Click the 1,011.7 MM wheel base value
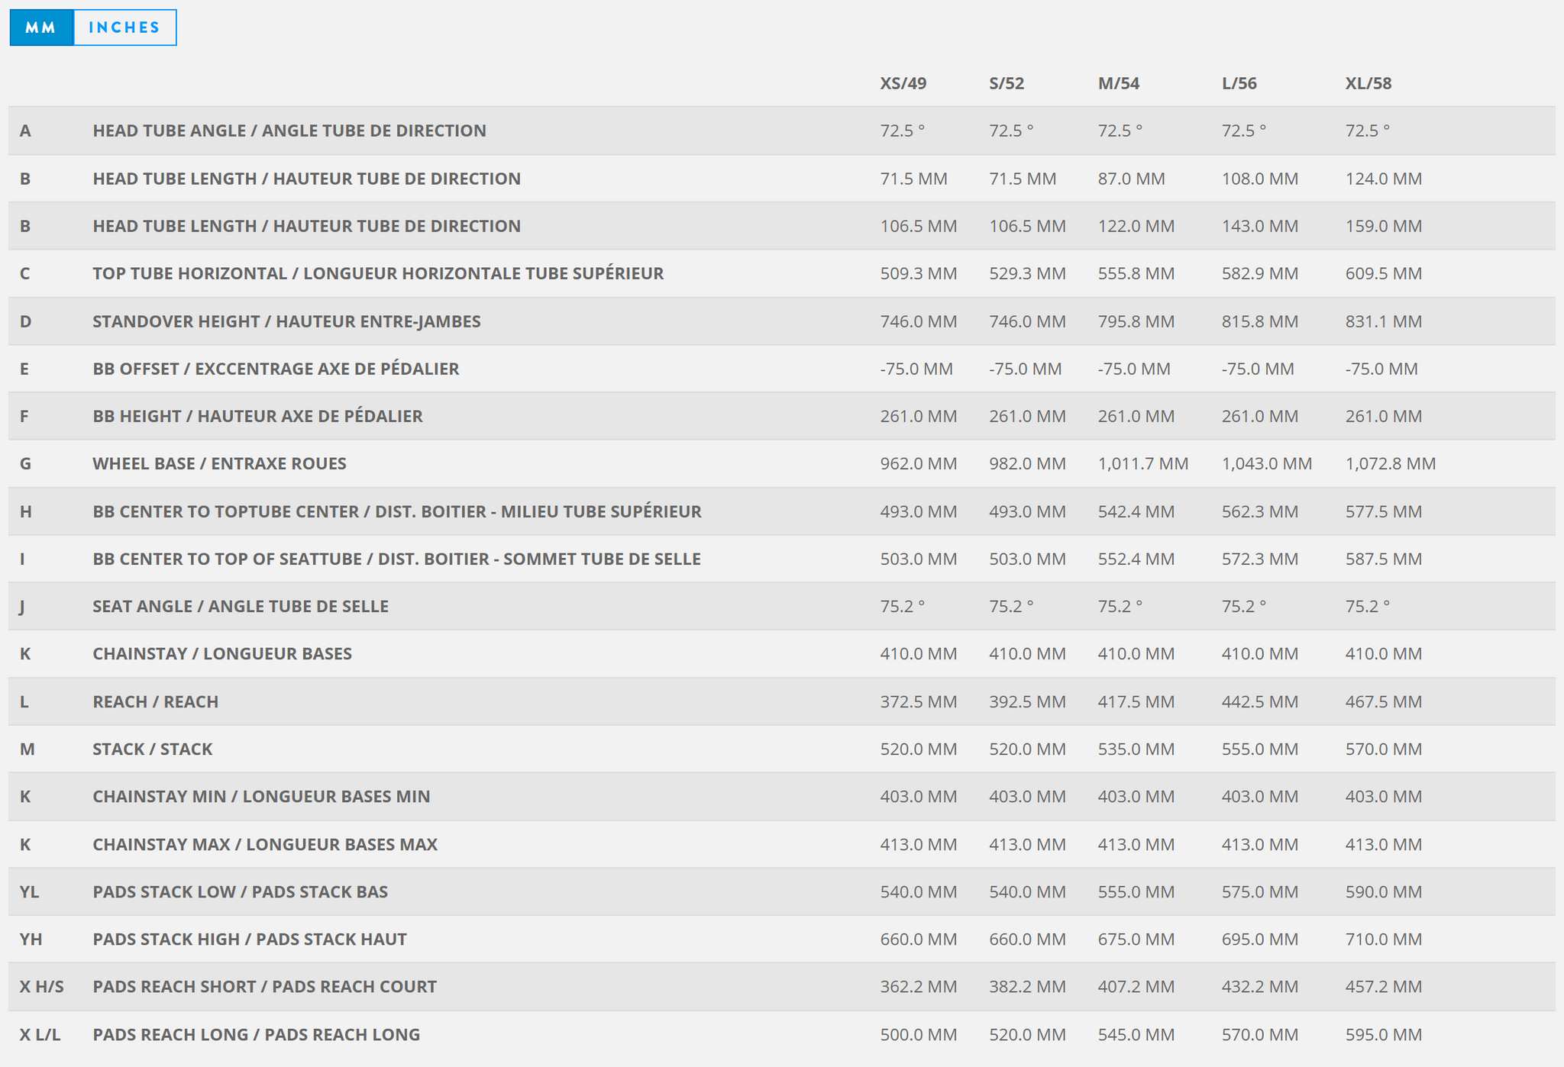The image size is (1564, 1067). click(1143, 463)
